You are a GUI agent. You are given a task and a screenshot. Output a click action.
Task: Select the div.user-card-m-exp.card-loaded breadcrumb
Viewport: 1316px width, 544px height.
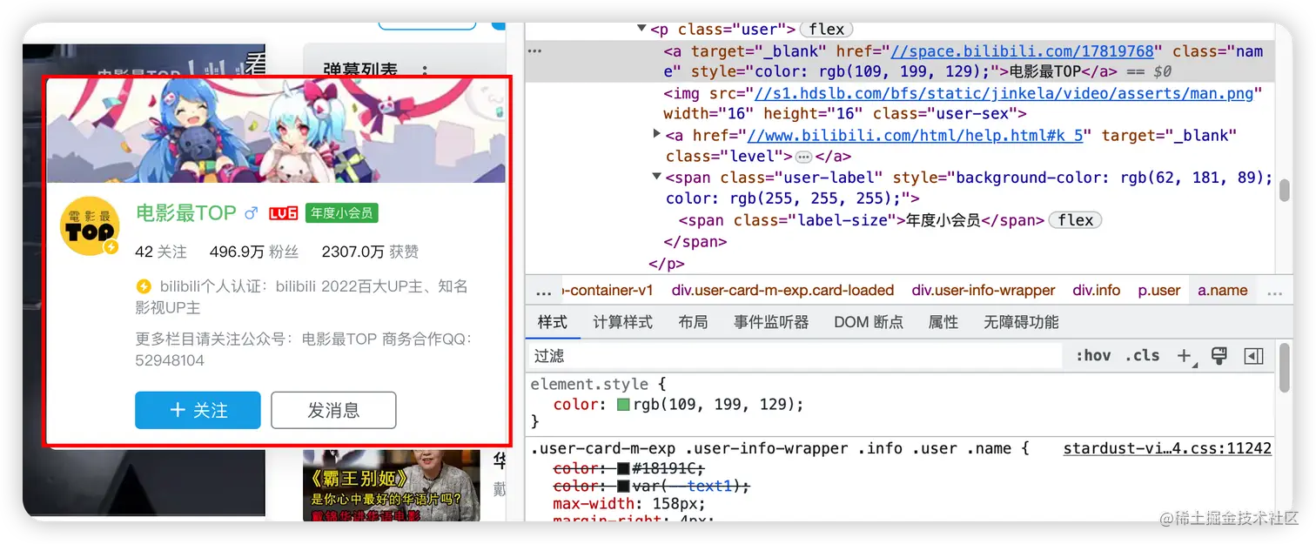[782, 291]
